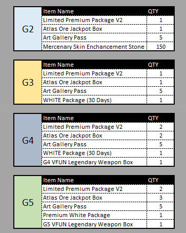Click G4 Limited Premium Package V2 row
Screen dimensions: 186x233
tap(108, 127)
